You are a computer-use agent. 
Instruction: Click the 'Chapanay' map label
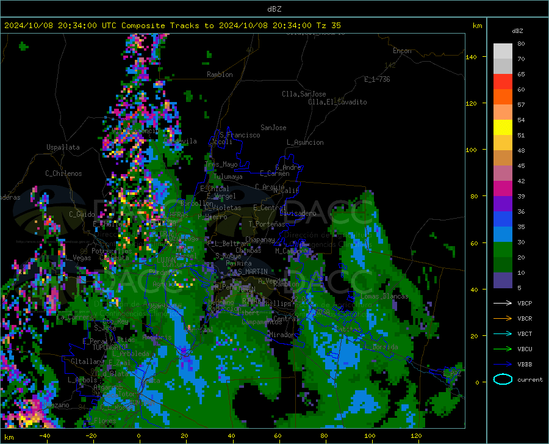(260, 239)
